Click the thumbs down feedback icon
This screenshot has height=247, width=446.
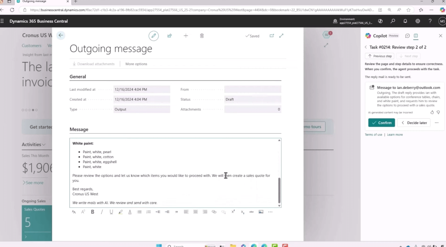click(x=438, y=112)
